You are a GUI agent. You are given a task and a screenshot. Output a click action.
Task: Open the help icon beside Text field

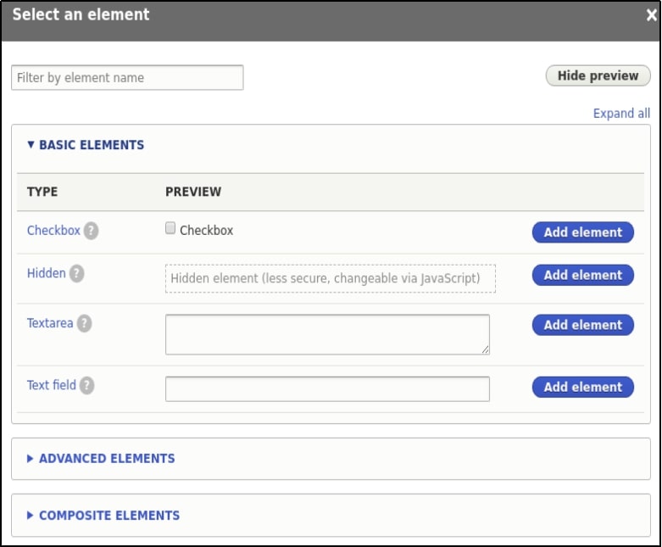pyautogui.click(x=86, y=386)
